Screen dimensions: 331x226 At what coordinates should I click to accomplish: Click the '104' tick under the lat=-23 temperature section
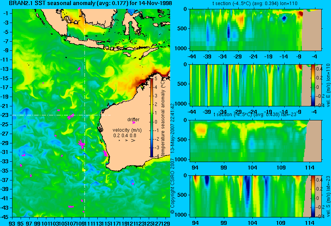(252, 168)
